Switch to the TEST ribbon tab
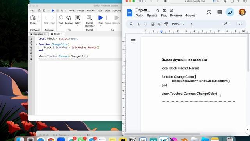 click(x=100, y=11)
